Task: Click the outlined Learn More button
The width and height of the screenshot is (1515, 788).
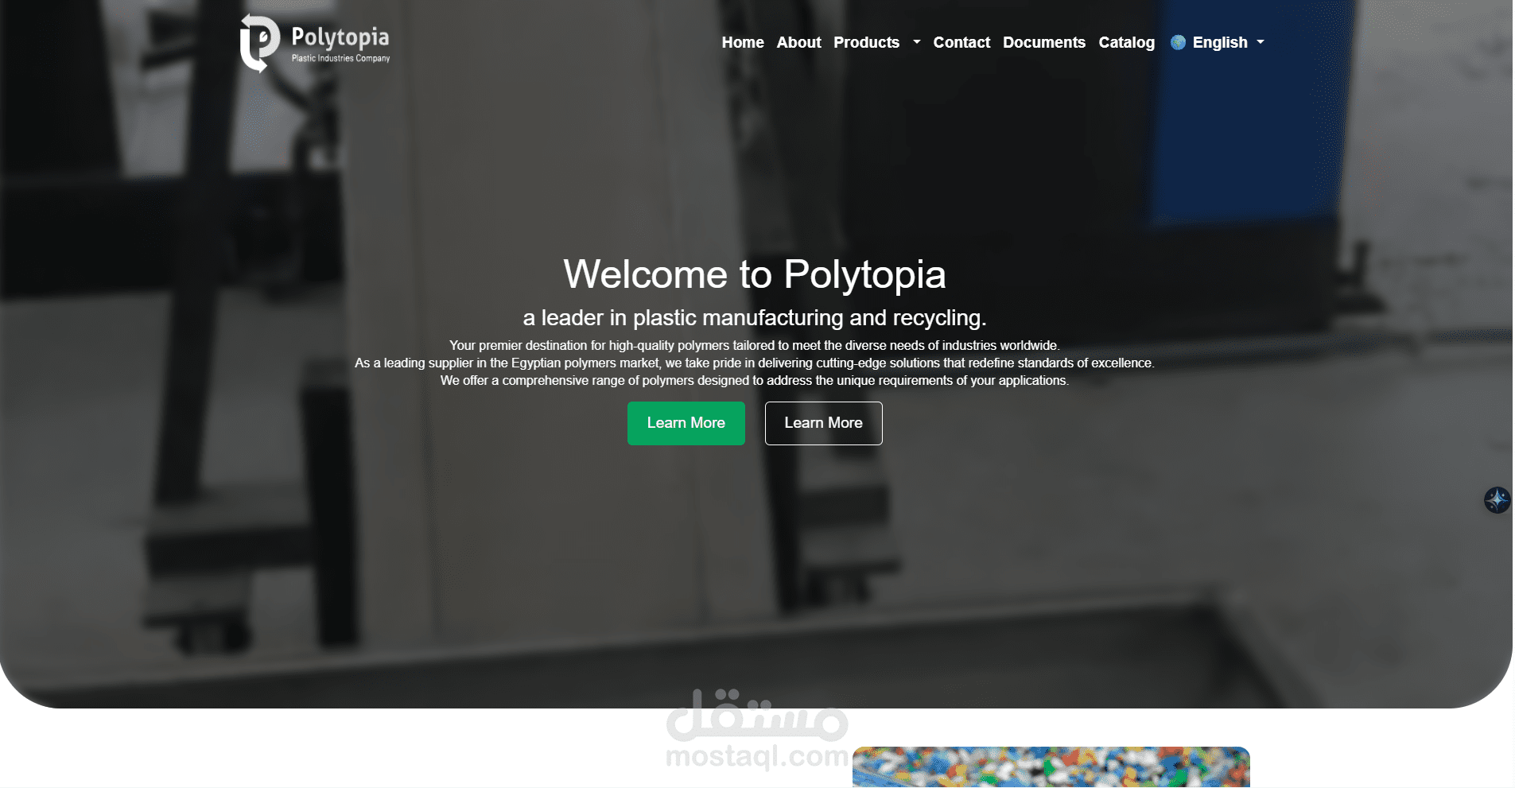Action: coord(823,423)
